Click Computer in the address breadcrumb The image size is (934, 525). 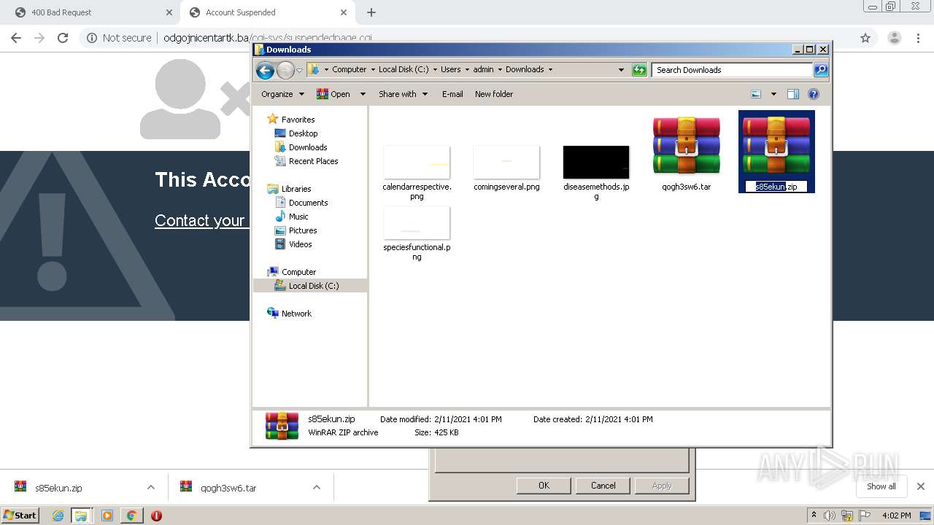(x=350, y=70)
